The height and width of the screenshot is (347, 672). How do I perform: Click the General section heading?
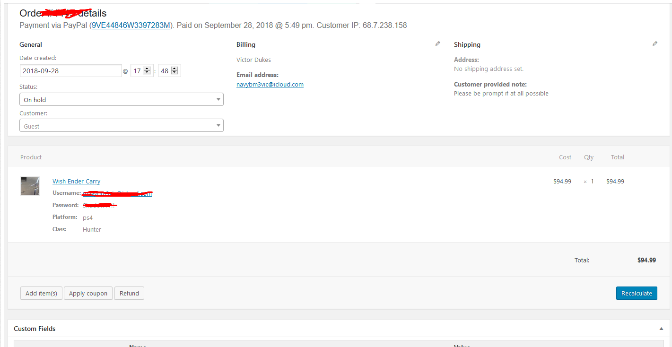click(x=31, y=44)
